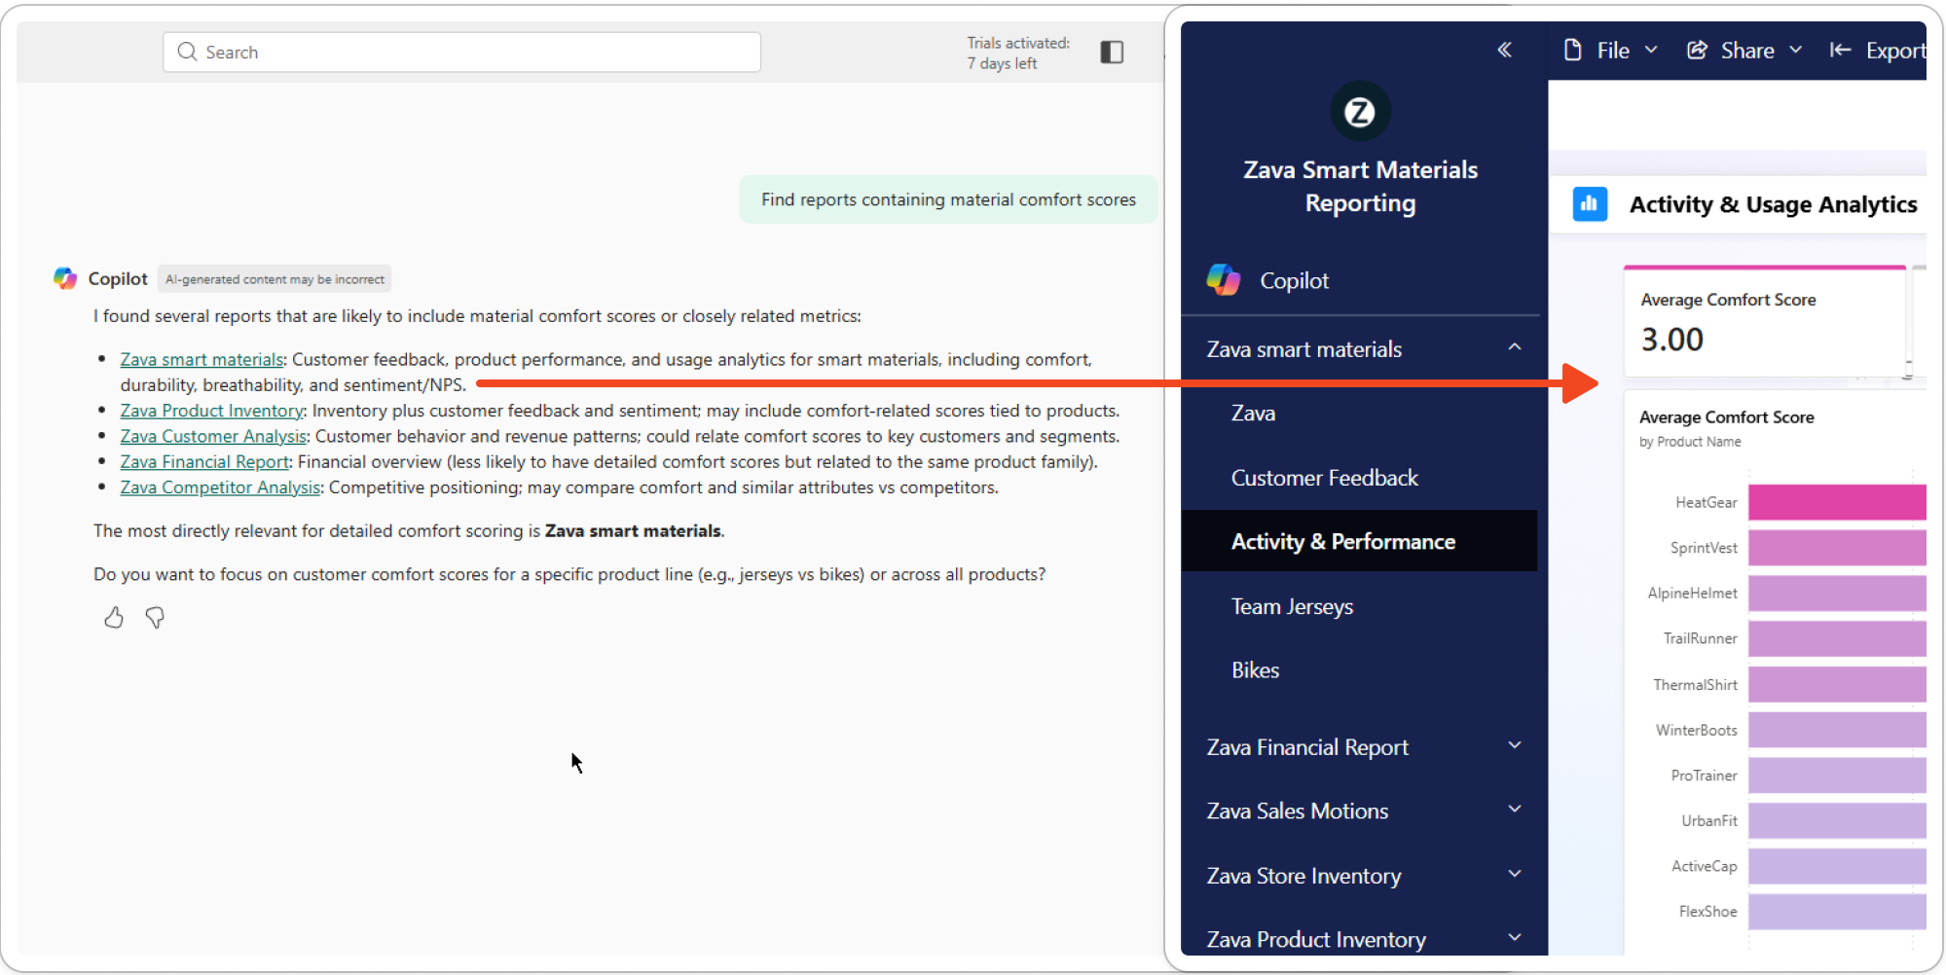Open the Zava Financial Report link
The width and height of the screenshot is (1946, 975).
point(204,461)
